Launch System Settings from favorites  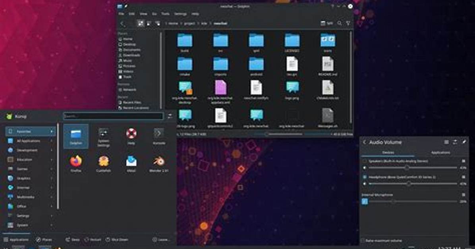click(x=103, y=137)
